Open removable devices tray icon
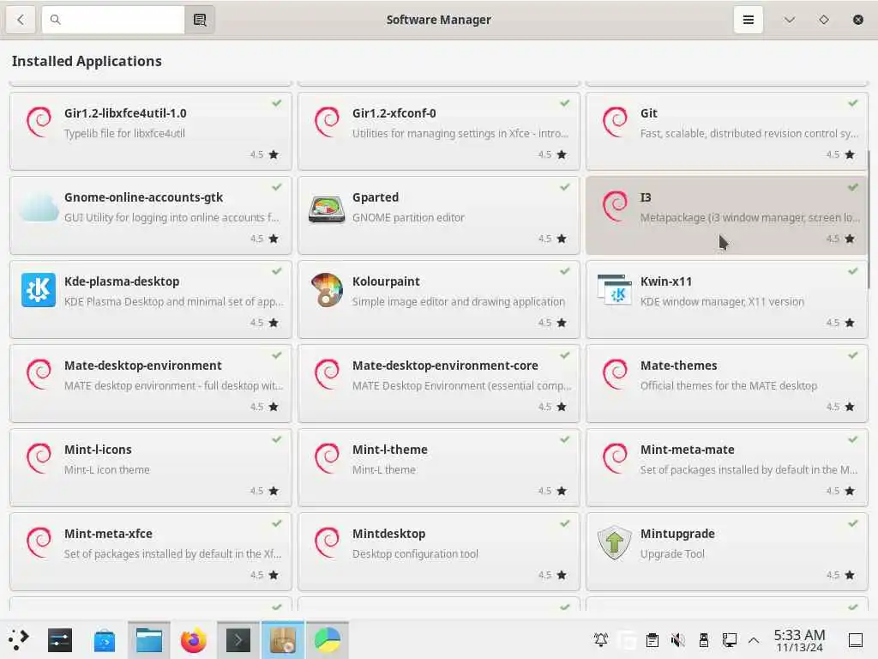 (704, 639)
